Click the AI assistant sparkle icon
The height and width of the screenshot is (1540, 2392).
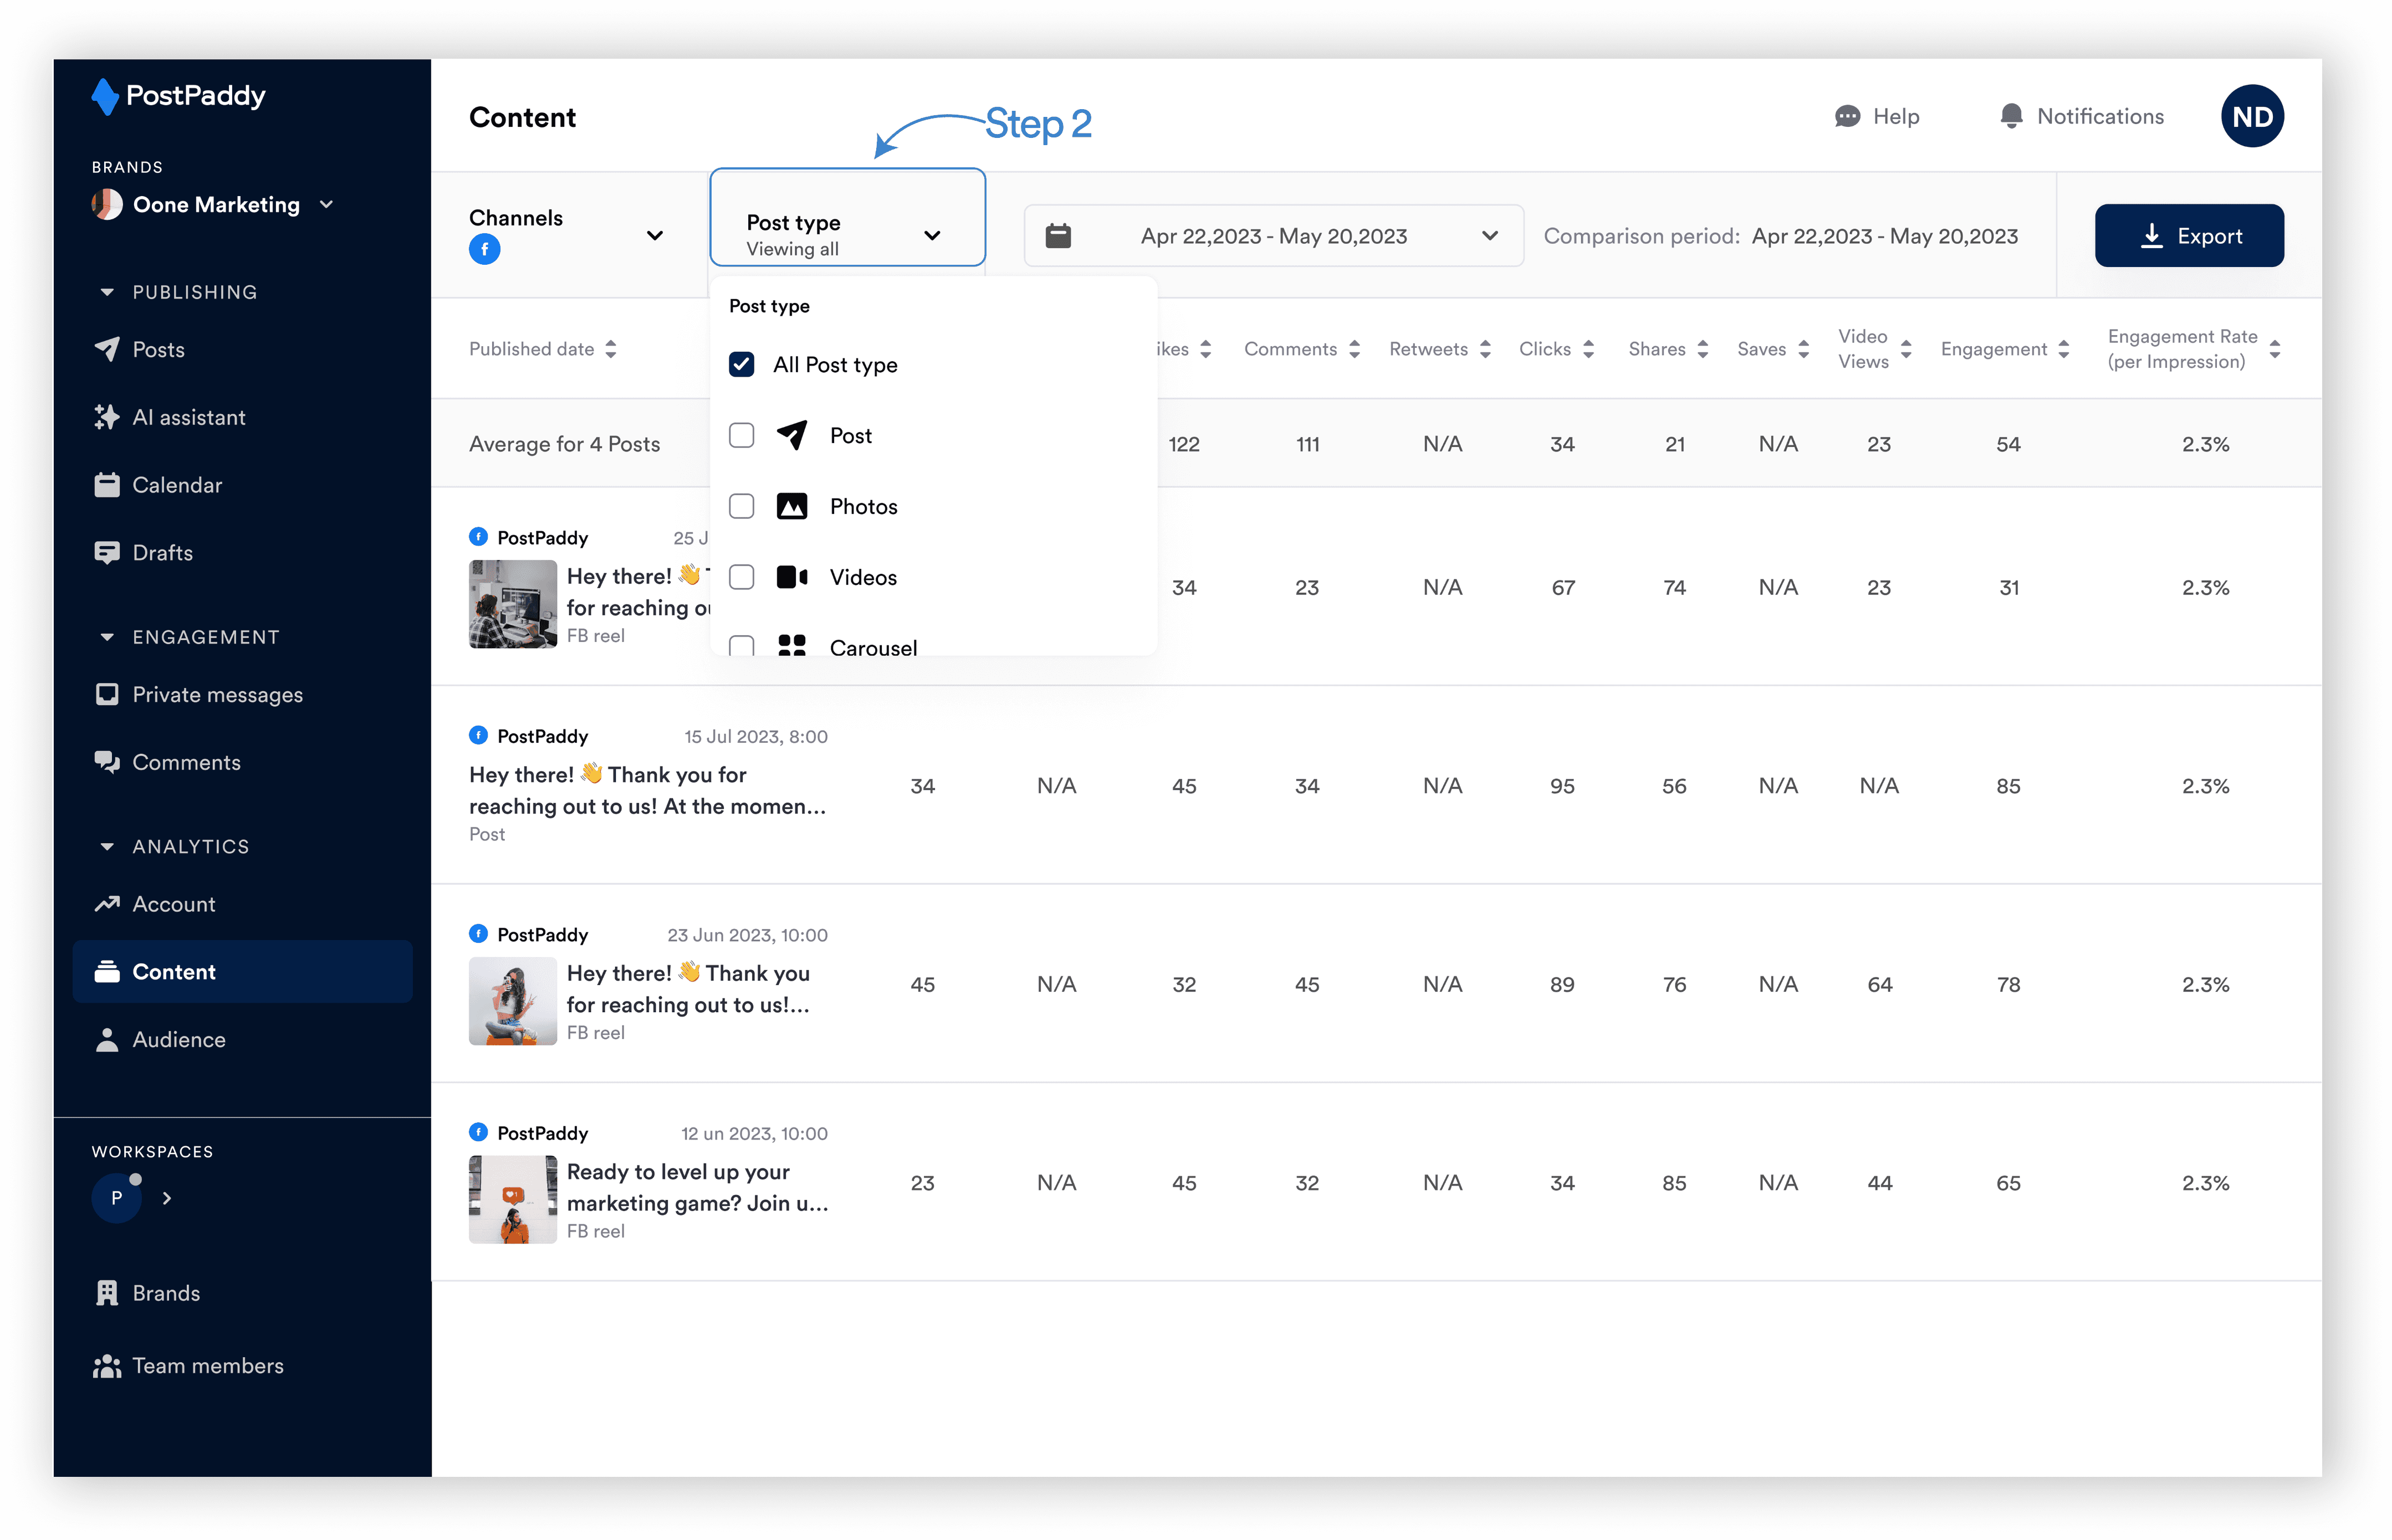click(106, 417)
